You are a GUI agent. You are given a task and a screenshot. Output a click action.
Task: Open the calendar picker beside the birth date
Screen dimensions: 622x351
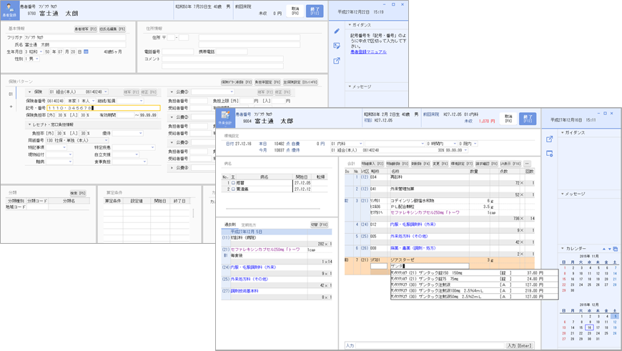coord(87,52)
